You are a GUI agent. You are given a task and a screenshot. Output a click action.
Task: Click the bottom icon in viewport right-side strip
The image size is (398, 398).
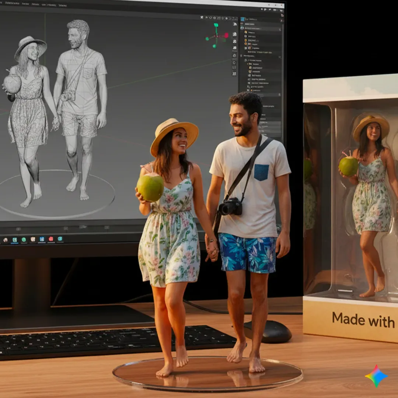pos(234,73)
